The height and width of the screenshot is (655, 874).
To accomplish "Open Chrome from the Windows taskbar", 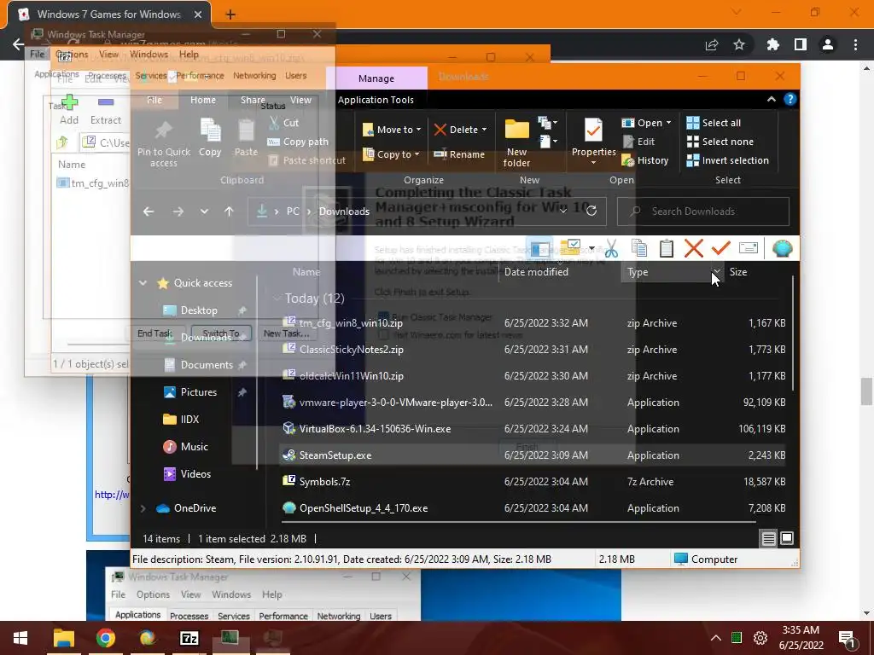I will (x=105, y=638).
